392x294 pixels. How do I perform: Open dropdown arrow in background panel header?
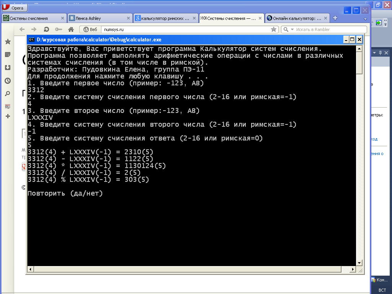[374, 53]
